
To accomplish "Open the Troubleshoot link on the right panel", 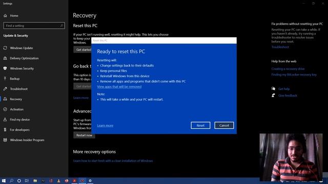I will (280, 47).
